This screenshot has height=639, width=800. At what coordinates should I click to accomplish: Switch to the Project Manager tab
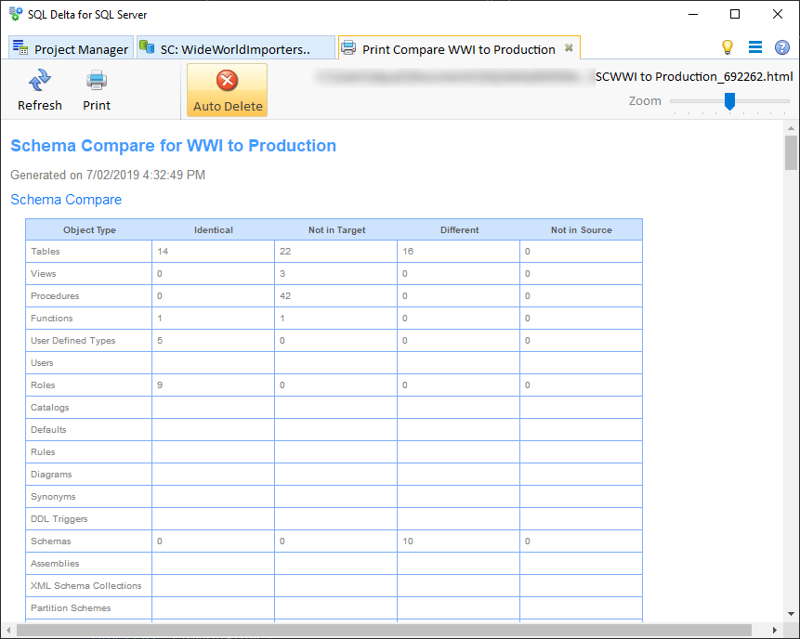click(72, 48)
